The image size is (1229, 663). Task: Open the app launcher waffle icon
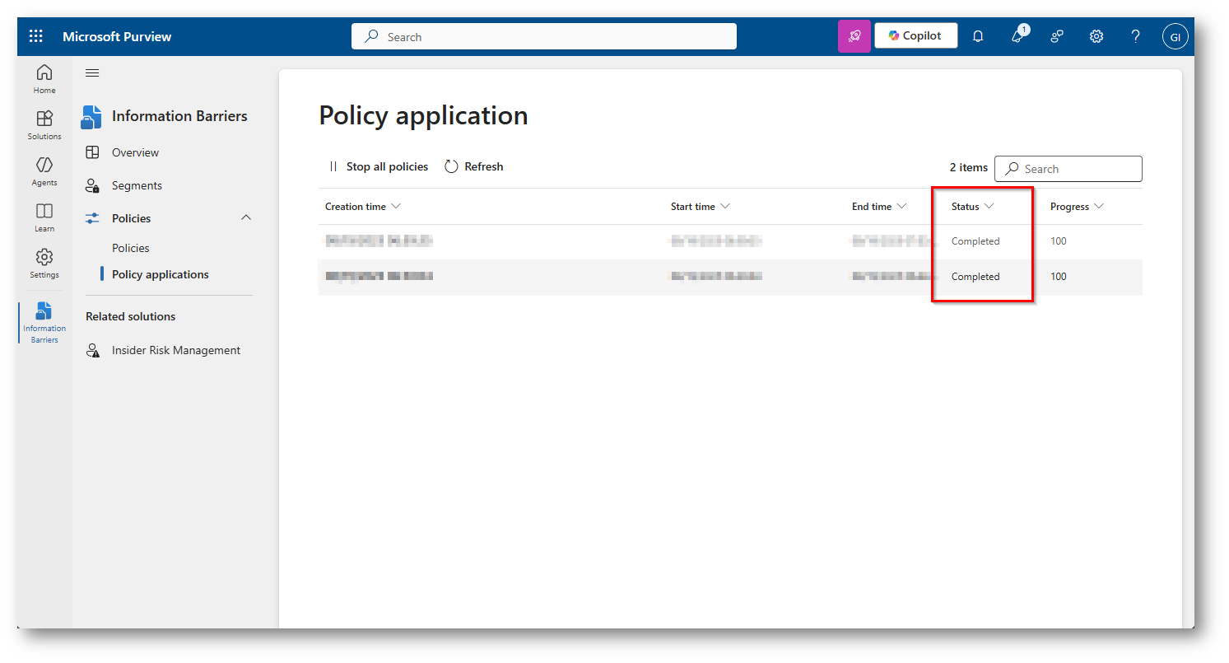pyautogui.click(x=36, y=36)
